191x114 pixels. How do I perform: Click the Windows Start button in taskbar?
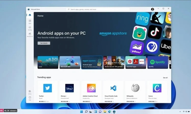81,111
